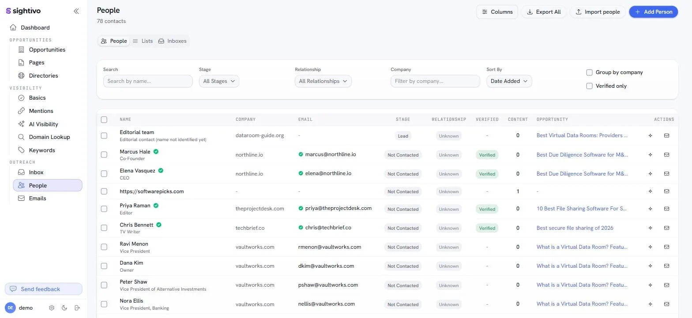Image resolution: width=692 pixels, height=318 pixels.
Task: Select the People tab
Action: pos(114,41)
